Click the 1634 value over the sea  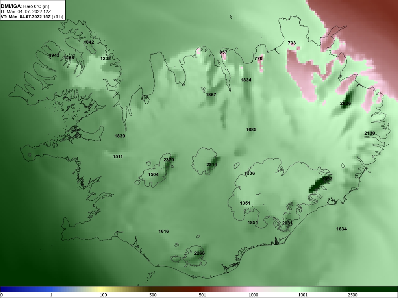click(x=341, y=229)
